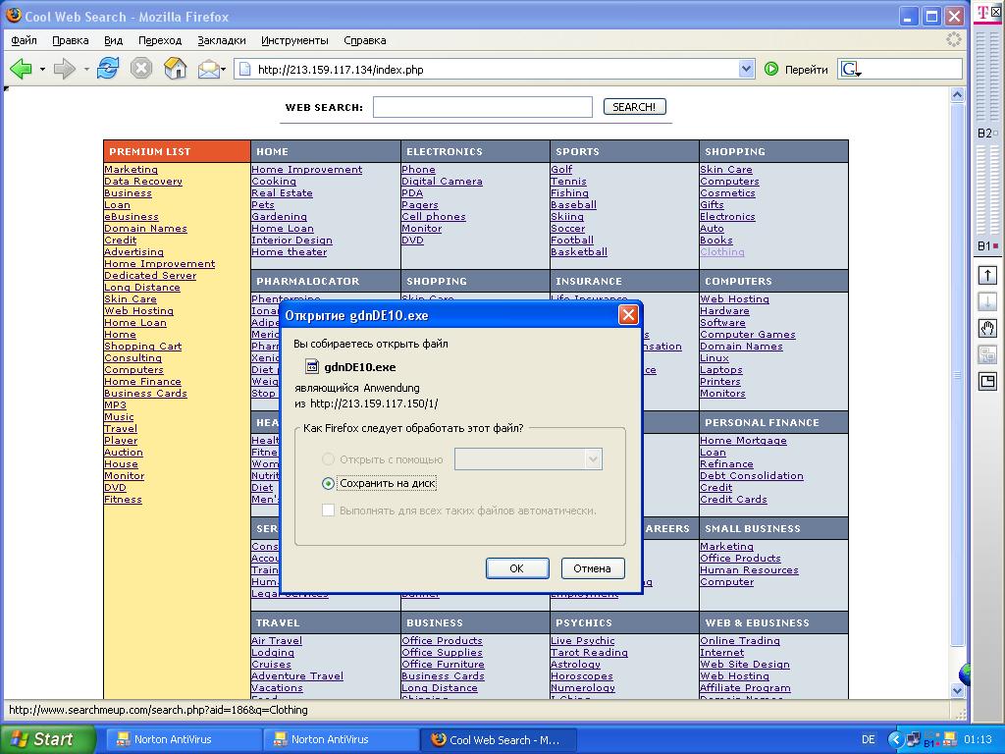Toggle the do this automatically checkbox
The width and height of the screenshot is (1005, 754).
(x=328, y=511)
